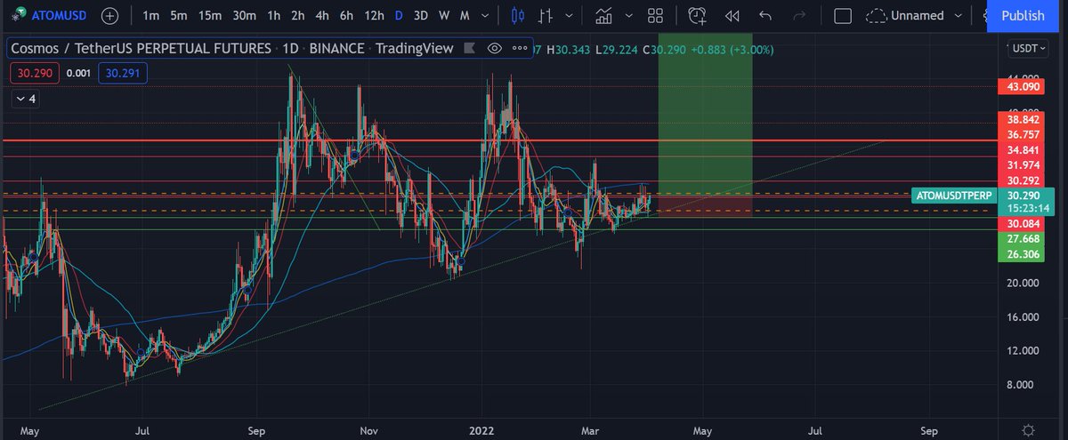The height and width of the screenshot is (440, 1068).
Task: Select the 1m timeframe
Action: 151,16
